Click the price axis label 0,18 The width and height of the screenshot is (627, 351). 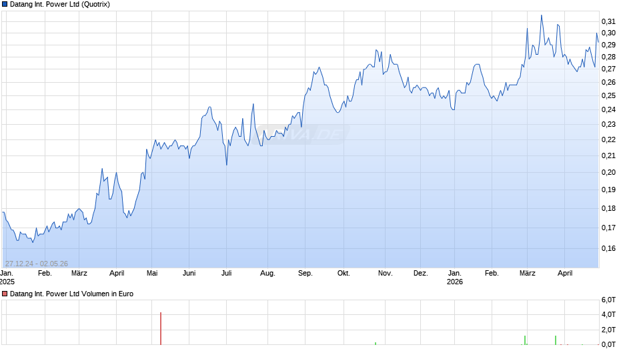click(x=608, y=208)
